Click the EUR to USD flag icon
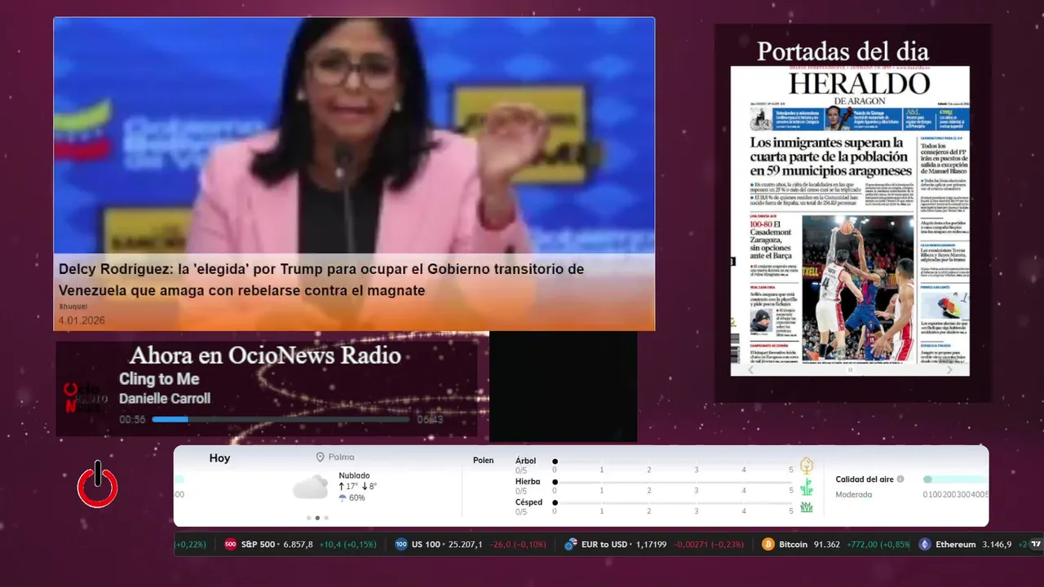 coord(571,545)
